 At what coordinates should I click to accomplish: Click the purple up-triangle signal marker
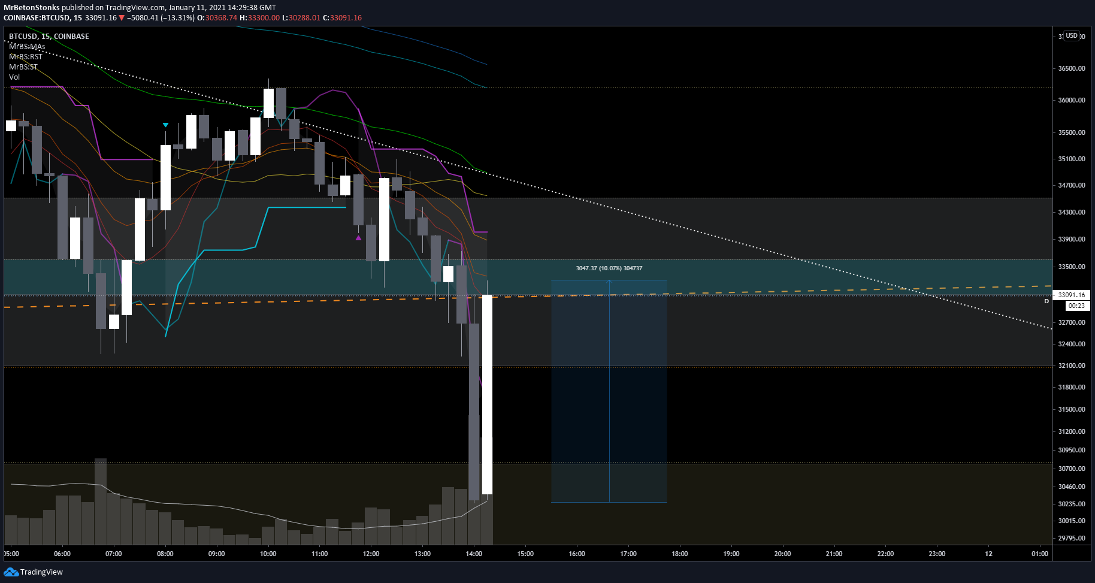[358, 238]
